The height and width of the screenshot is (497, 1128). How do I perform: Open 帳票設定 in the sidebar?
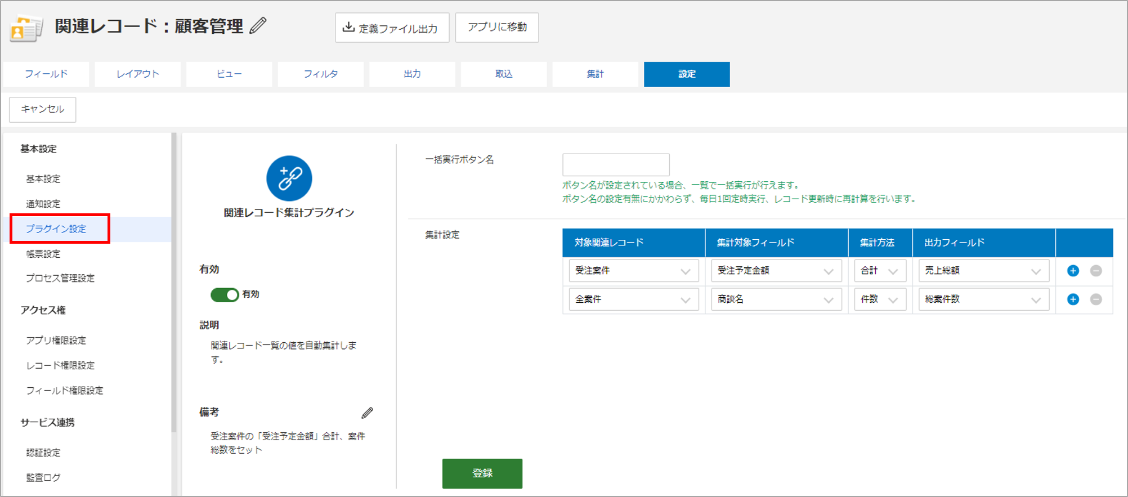43,254
